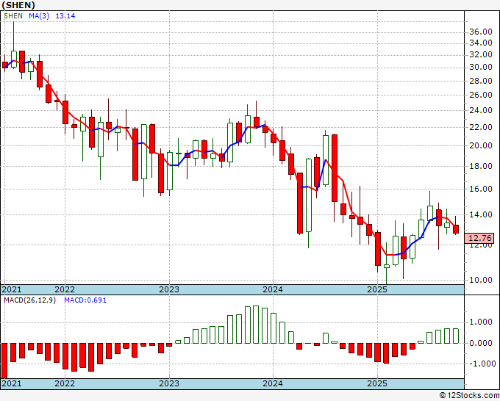
Task: Click the 12.76 current price tag
Action: [x=481, y=238]
